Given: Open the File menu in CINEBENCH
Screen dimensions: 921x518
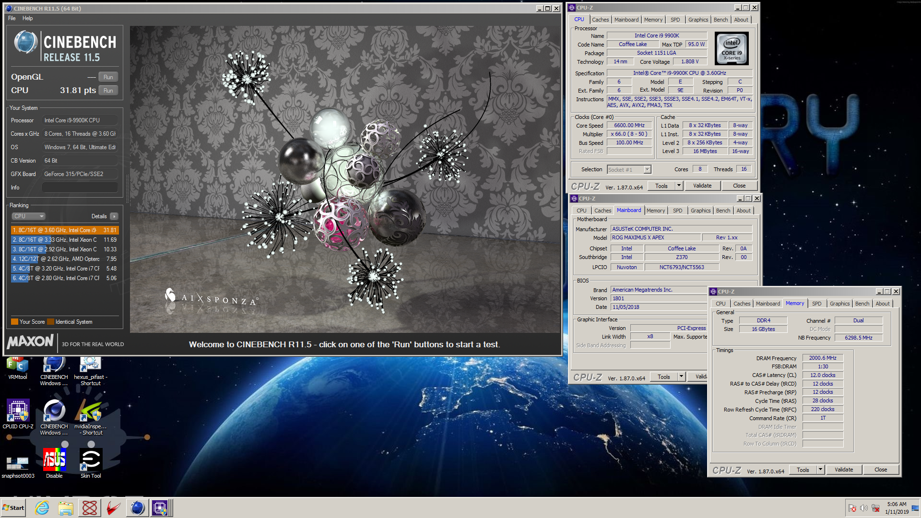Looking at the screenshot, I should coord(12,18).
